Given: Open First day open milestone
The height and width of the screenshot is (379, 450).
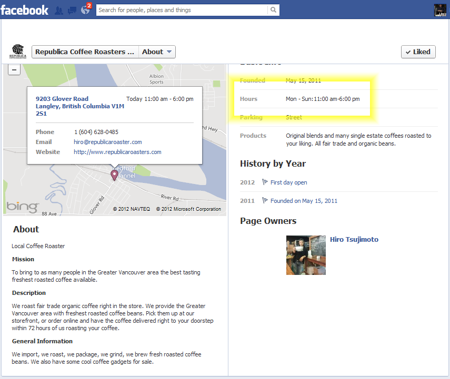Looking at the screenshot, I should click(x=289, y=182).
